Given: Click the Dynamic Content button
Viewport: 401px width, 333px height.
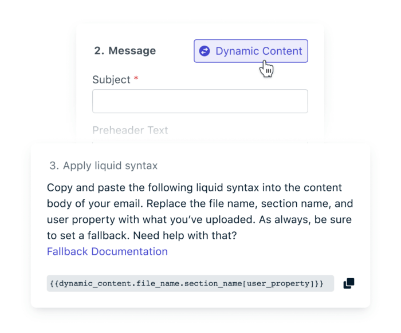Looking at the screenshot, I should pos(250,51).
